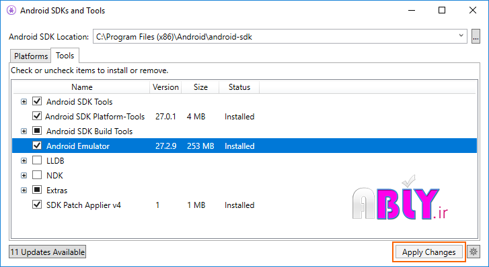Click version 27.0.1 cell
This screenshot has width=489, height=267.
(165, 117)
